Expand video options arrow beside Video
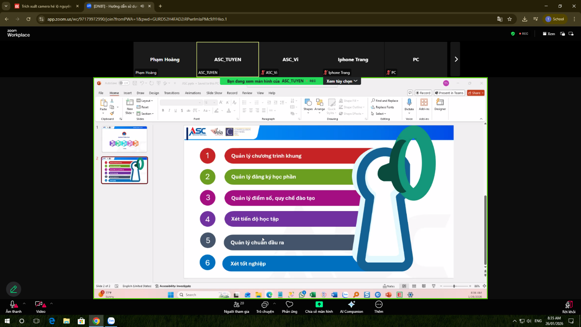Image resolution: width=581 pixels, height=327 pixels. (51, 303)
